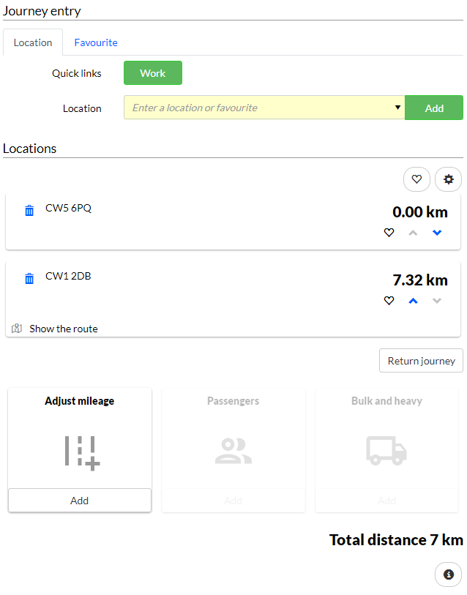This screenshot has height=595, width=467.
Task: Add the entered location
Action: (x=434, y=108)
